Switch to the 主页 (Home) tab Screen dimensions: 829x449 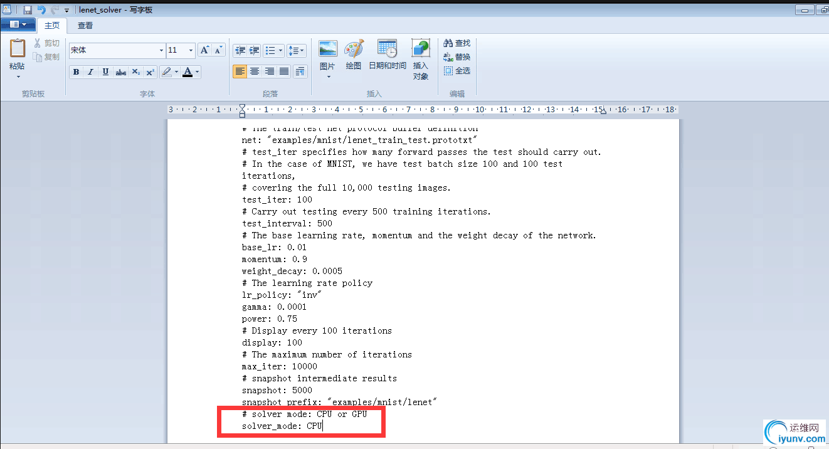[x=52, y=26]
